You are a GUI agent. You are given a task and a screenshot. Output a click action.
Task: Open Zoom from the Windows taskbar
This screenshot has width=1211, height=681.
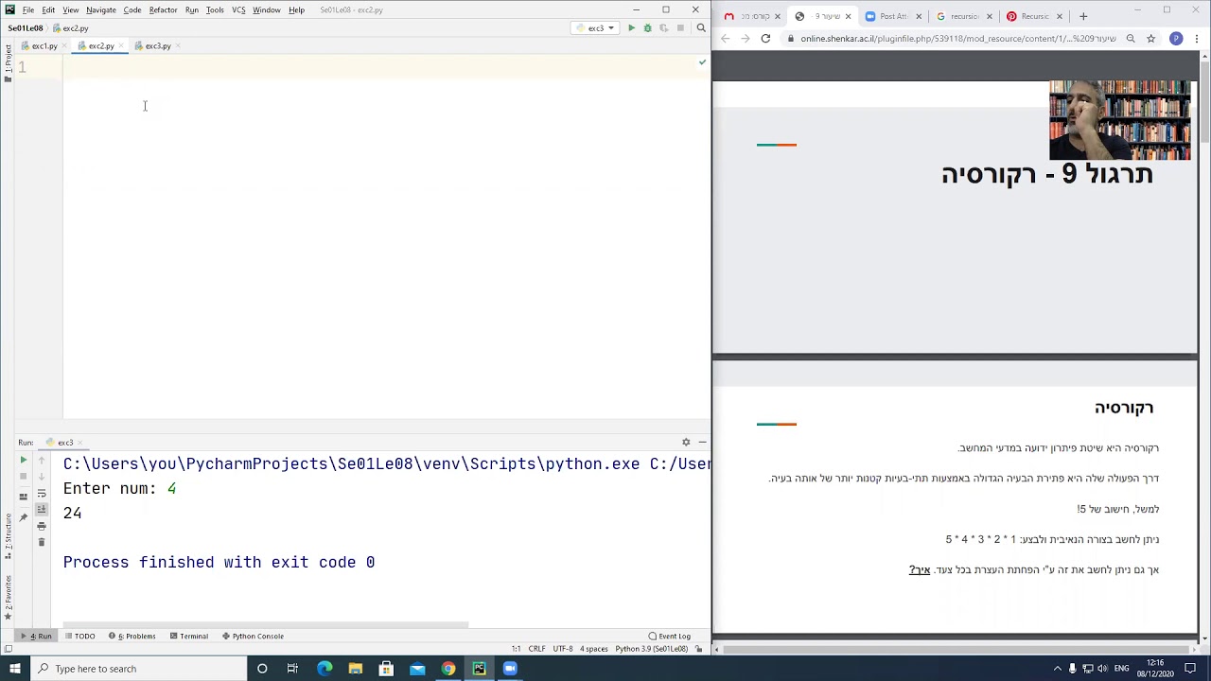pos(510,669)
